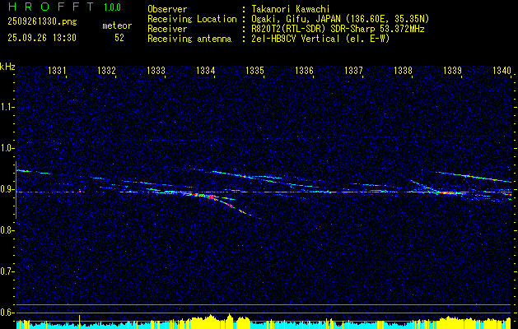This screenshot has width=518, height=329.
Task: Click the 1334 time axis marker
Action: point(206,70)
